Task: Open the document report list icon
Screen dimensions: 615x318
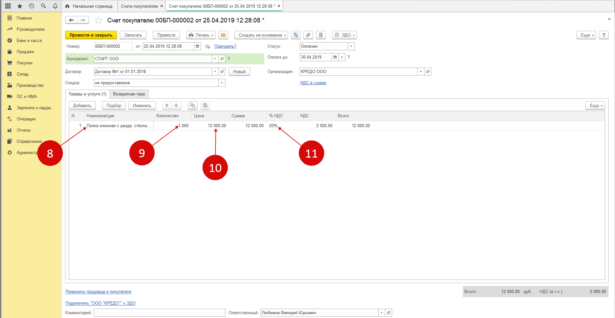Action: coord(321,35)
